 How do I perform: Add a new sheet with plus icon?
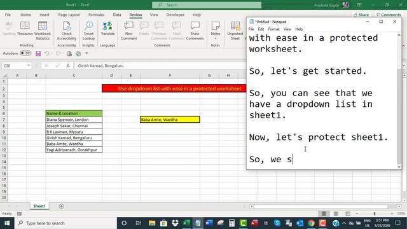click(x=62, y=206)
